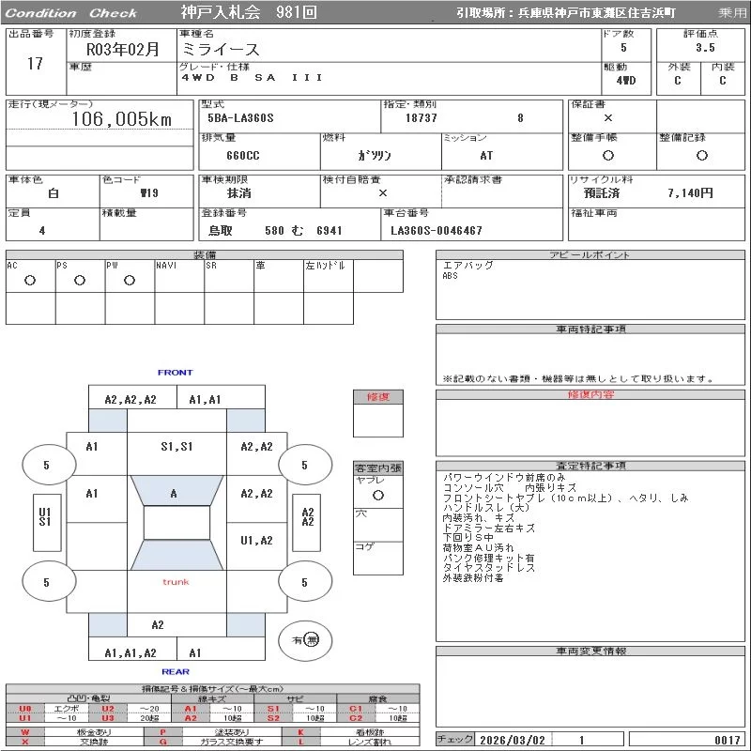Click the note '下回りS中'
The height and width of the screenshot is (751, 751).
(x=467, y=538)
